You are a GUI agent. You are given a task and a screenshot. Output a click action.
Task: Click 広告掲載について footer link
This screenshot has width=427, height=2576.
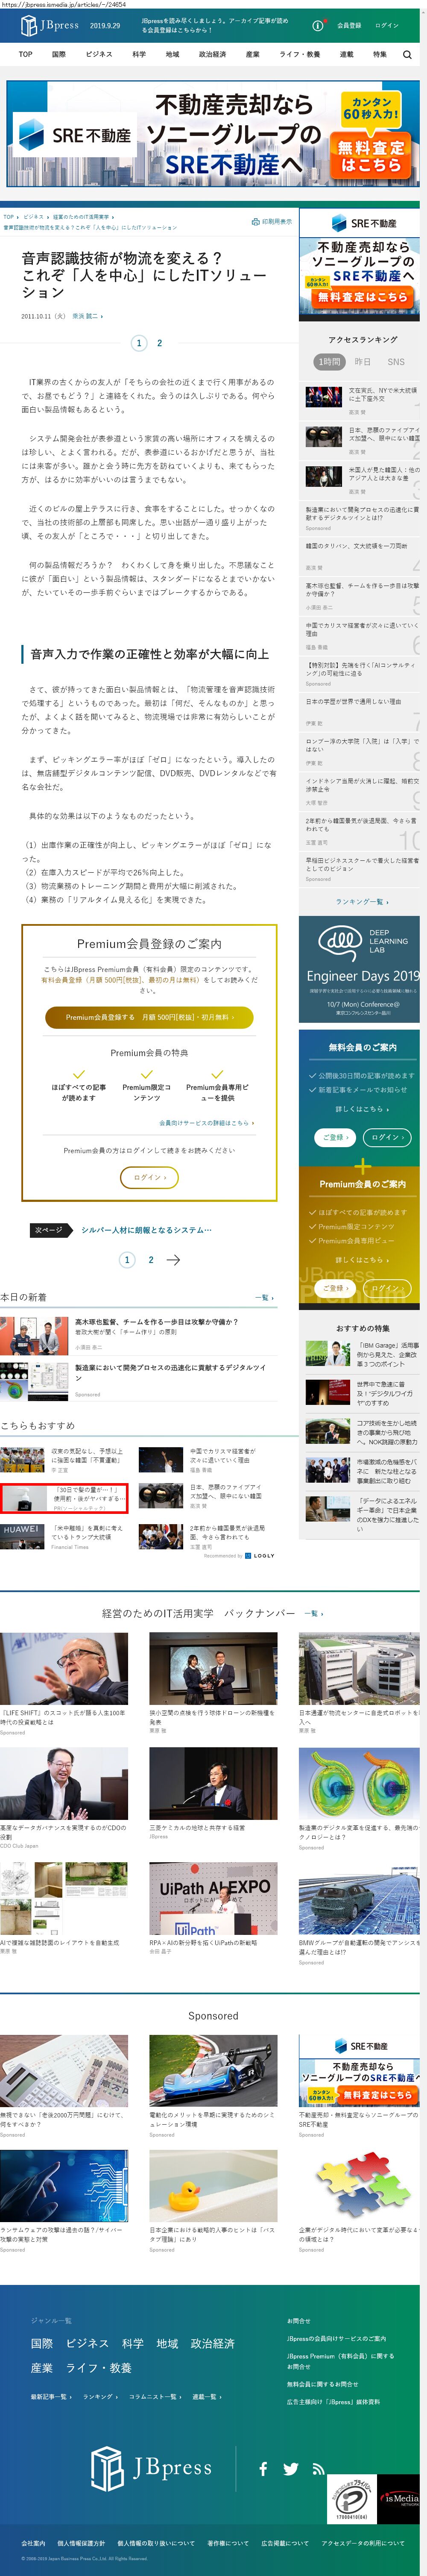click(285, 2543)
